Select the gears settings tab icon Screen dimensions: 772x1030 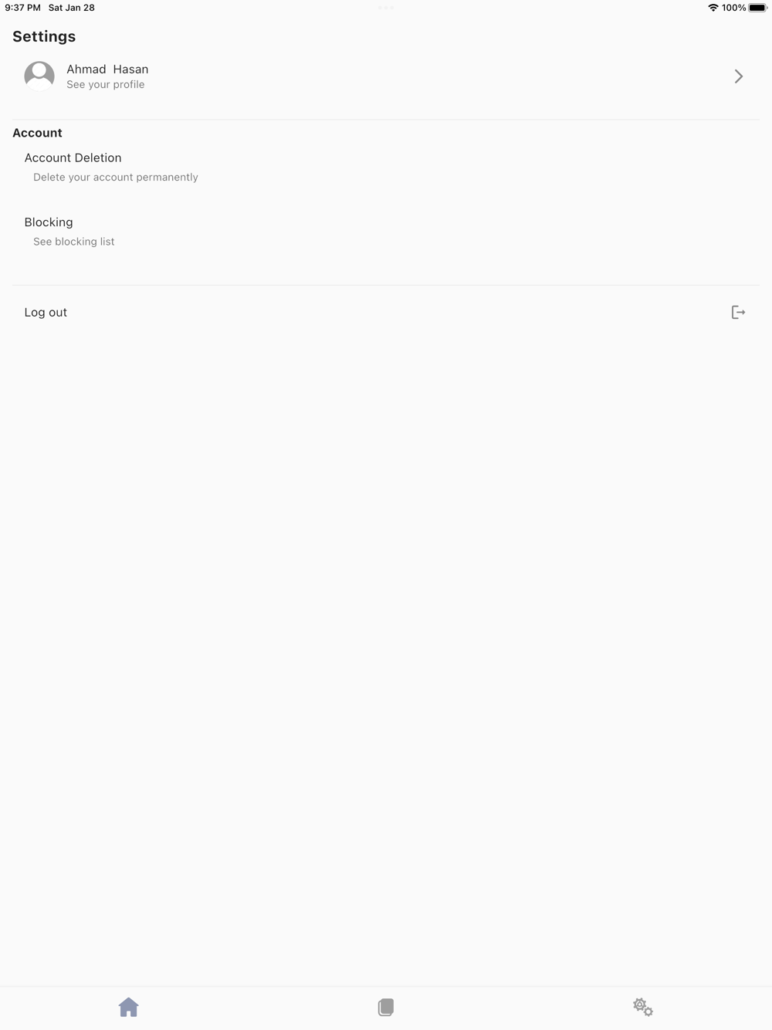(x=643, y=1007)
